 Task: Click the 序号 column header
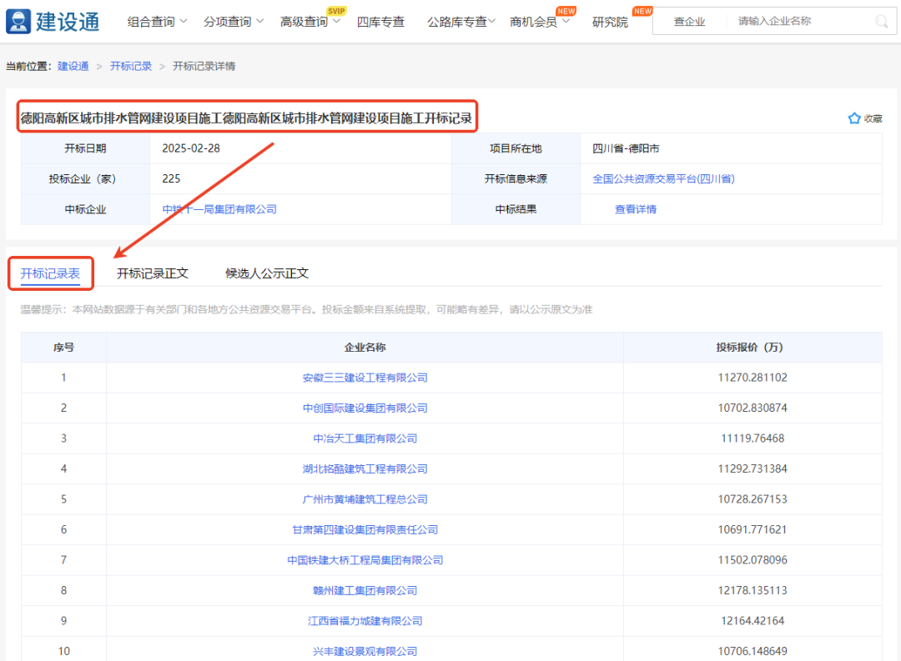(63, 347)
